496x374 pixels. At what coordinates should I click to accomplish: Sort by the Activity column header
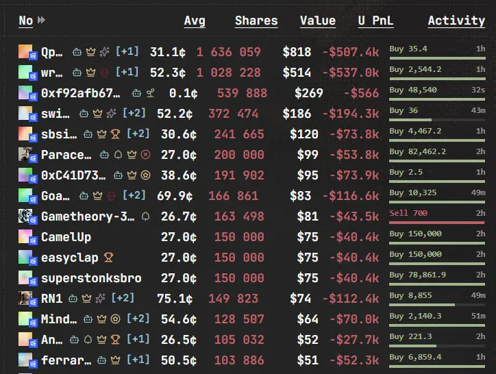point(456,21)
